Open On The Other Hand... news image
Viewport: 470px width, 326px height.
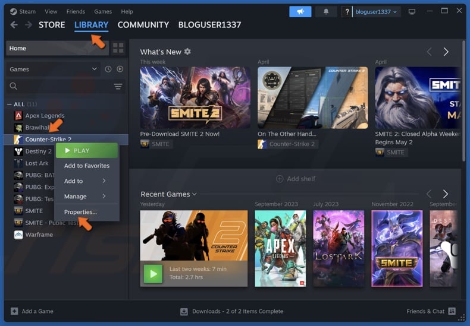coord(312,97)
